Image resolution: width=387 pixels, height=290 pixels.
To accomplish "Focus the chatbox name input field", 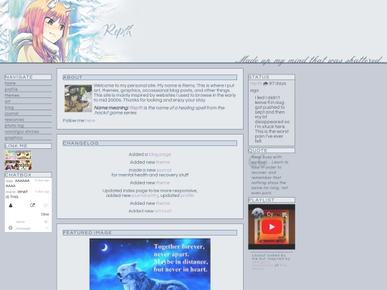I will 29,222.
